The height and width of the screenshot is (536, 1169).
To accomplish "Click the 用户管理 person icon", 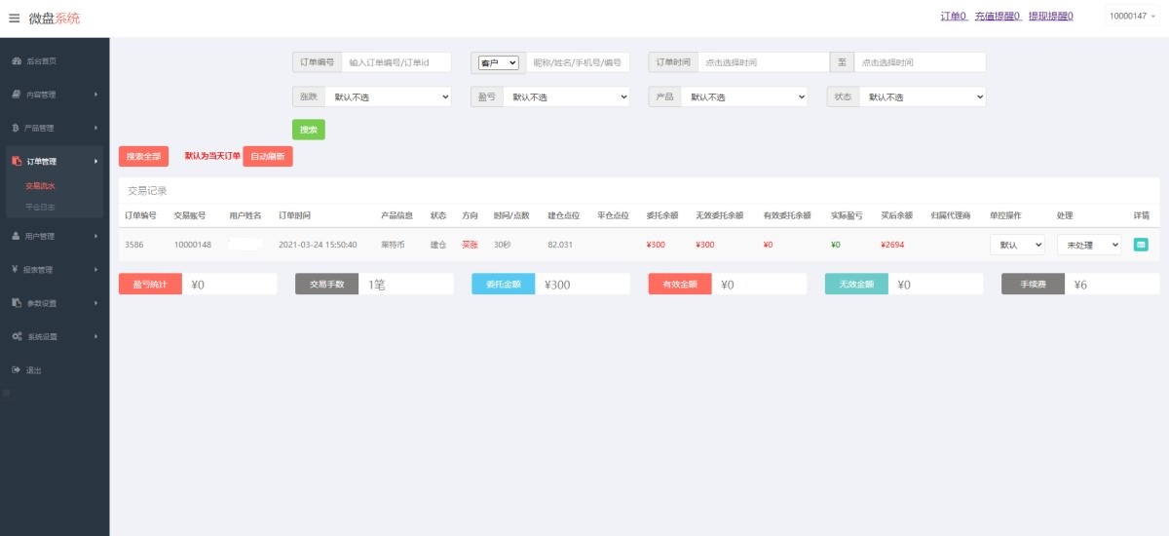I will pyautogui.click(x=17, y=236).
